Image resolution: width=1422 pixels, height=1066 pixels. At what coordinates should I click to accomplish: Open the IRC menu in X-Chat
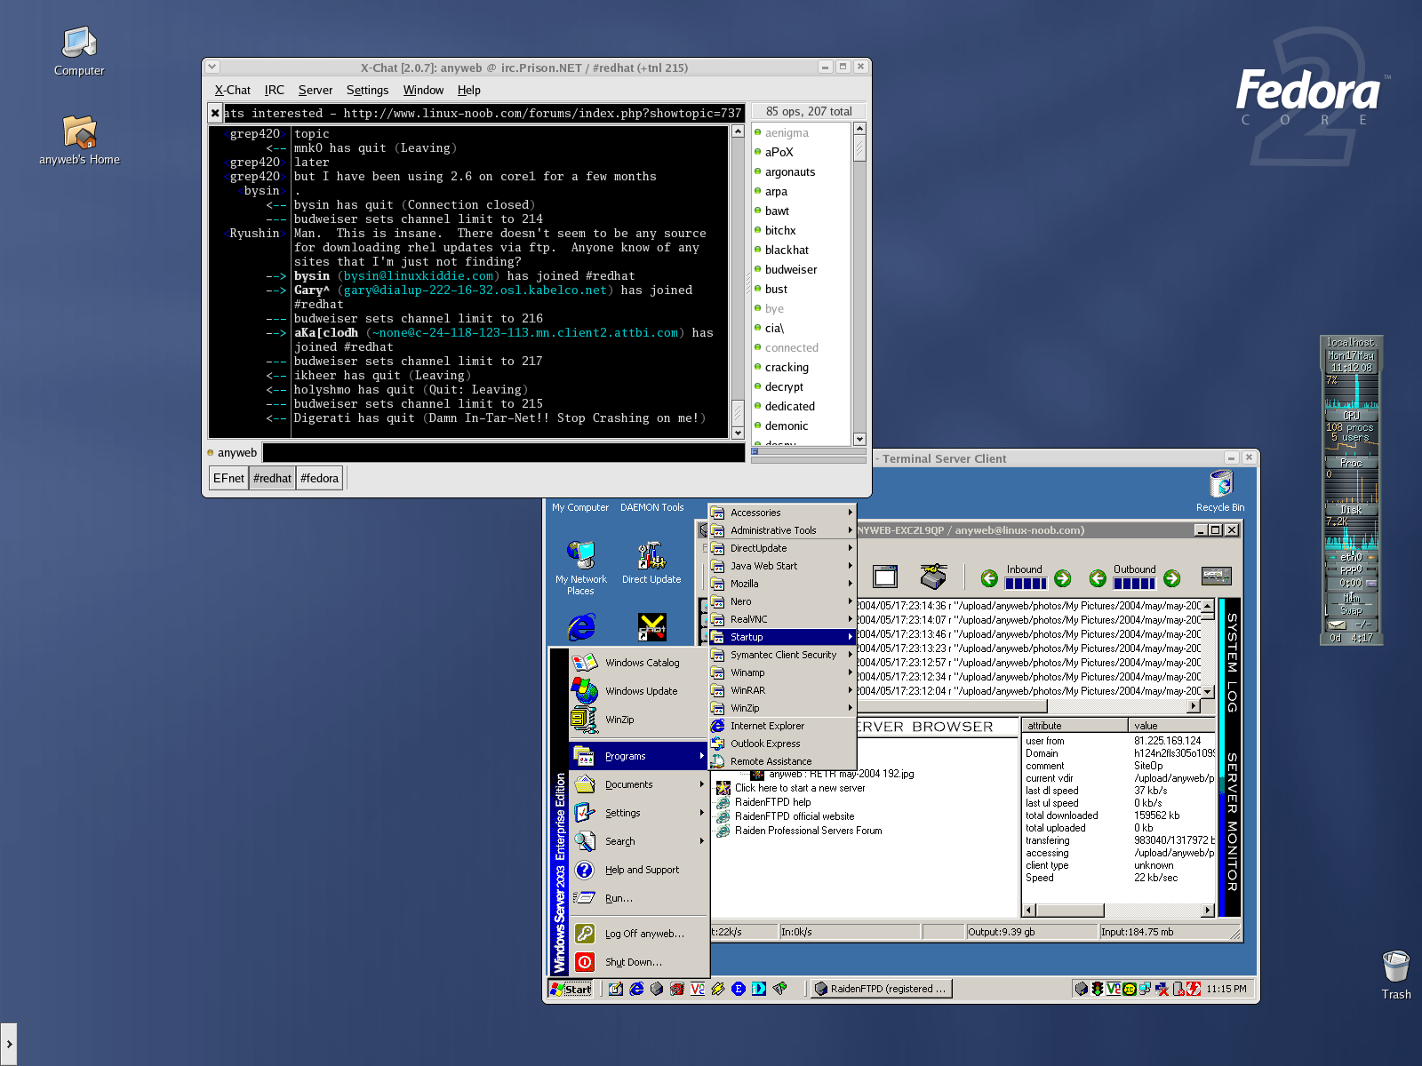pyautogui.click(x=274, y=90)
